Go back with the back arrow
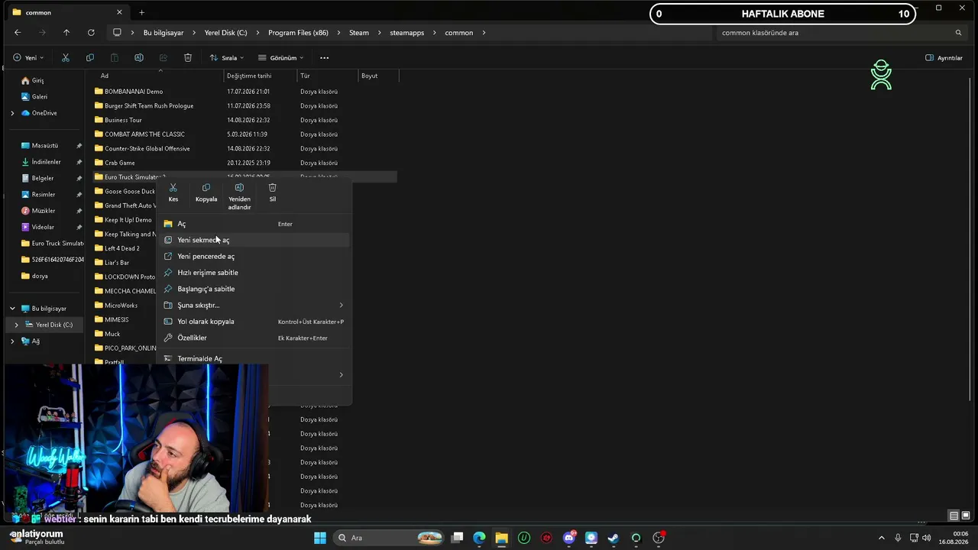Screen dimensions: 978x550 point(18,33)
